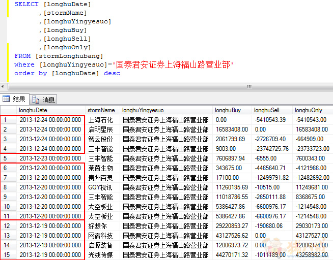
Task: Click stormName cell 启源装备
Action: tap(100, 245)
